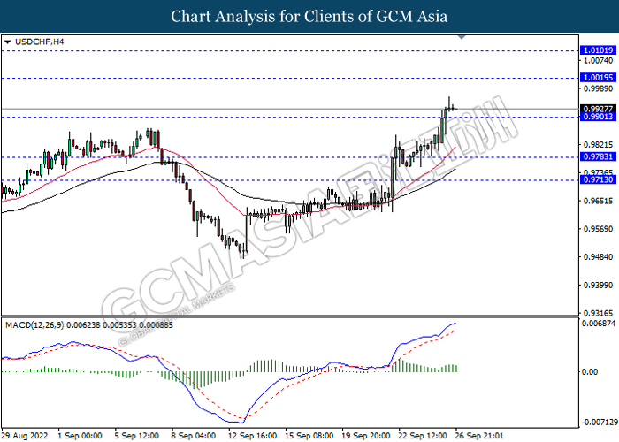Click the 0.96515 price axis value
Viewport: 619px width, 442px height.
pos(598,201)
